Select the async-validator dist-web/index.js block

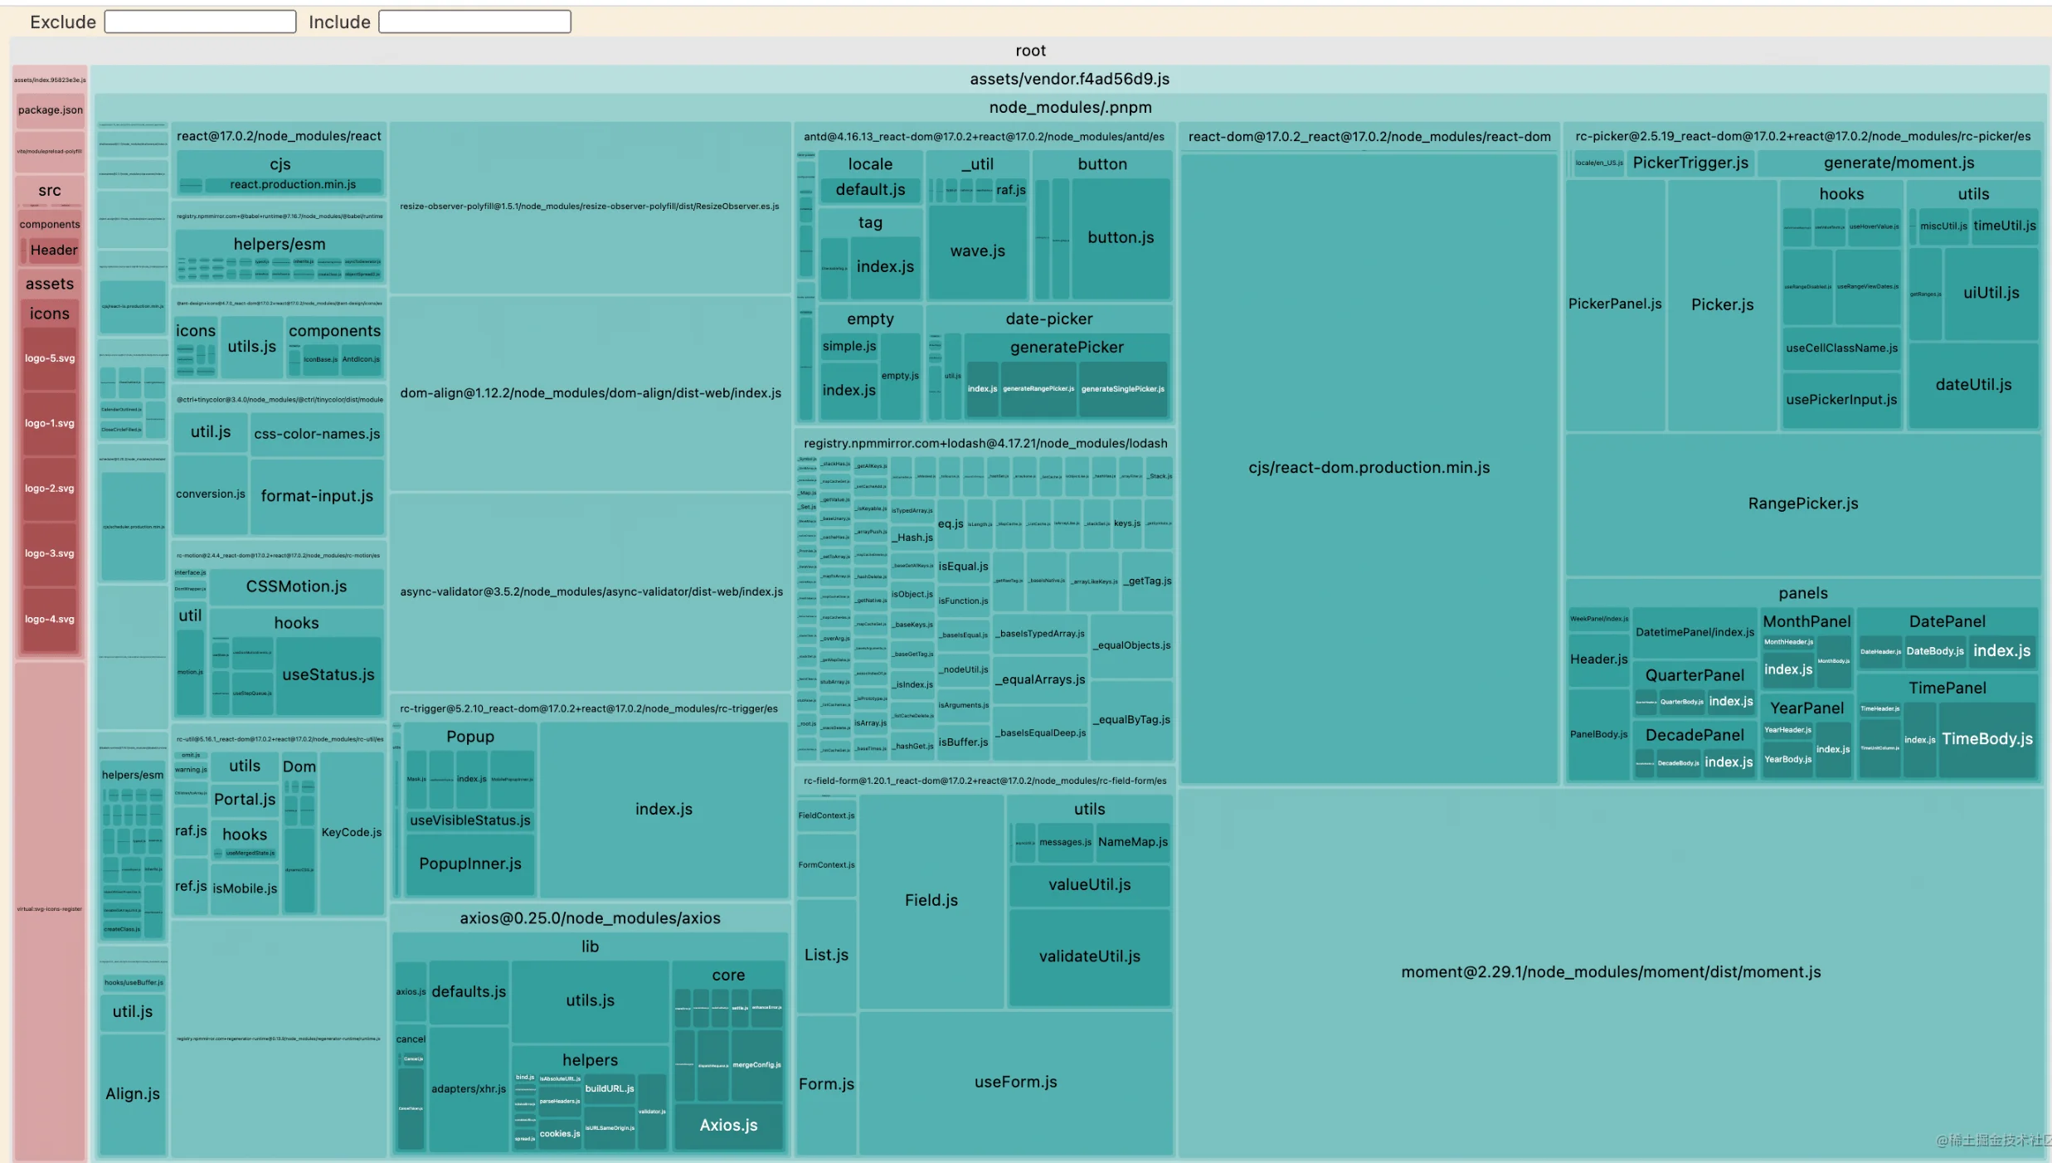[591, 592]
